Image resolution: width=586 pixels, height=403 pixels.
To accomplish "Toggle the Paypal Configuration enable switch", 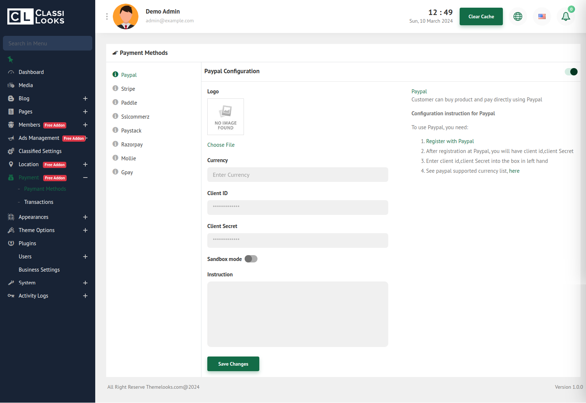I will [x=571, y=72].
